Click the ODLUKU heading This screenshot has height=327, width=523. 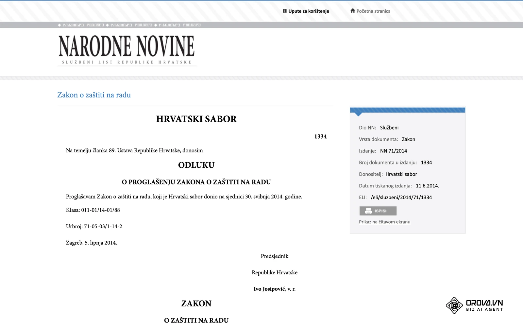(196, 165)
